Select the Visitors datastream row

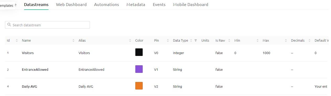[x=166, y=53]
